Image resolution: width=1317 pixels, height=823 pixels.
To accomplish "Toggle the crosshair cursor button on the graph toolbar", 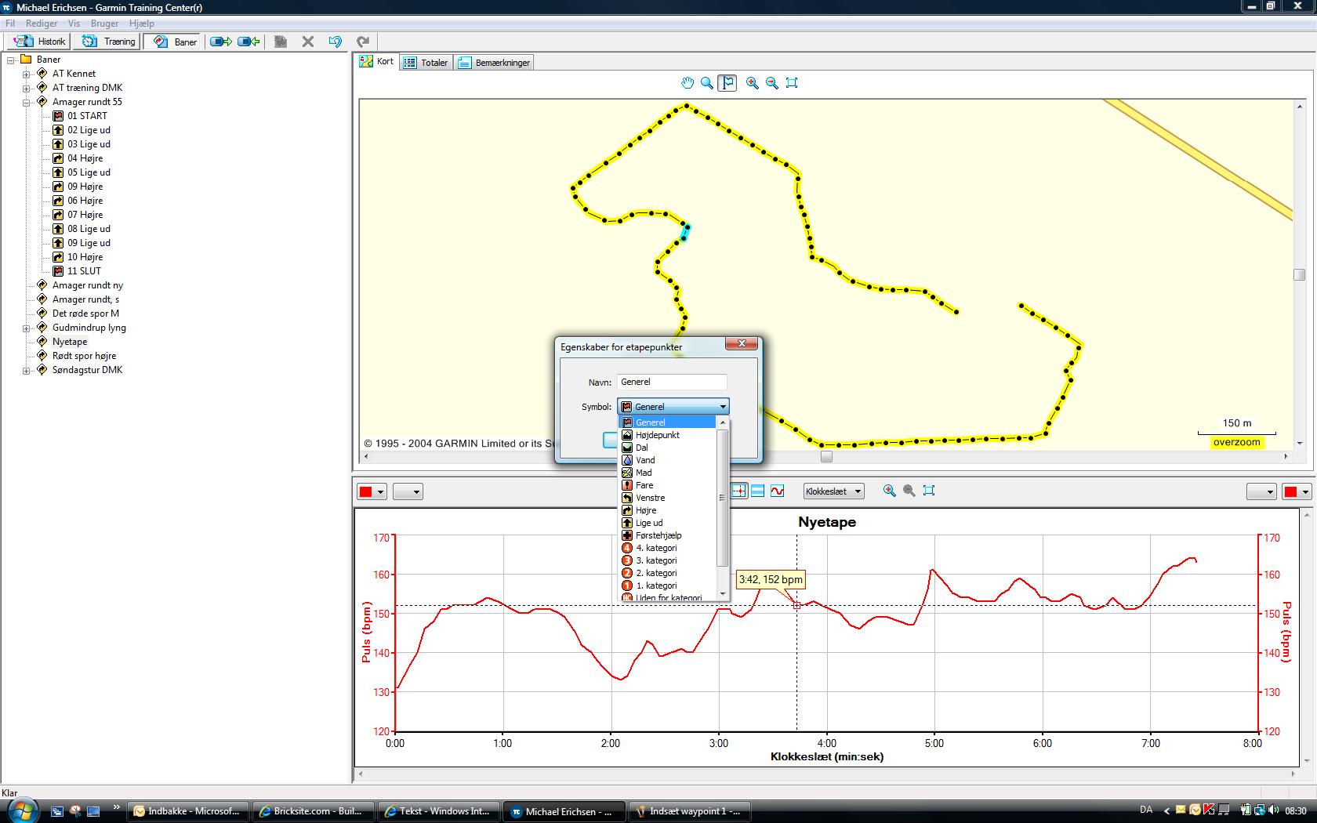I will point(738,491).
